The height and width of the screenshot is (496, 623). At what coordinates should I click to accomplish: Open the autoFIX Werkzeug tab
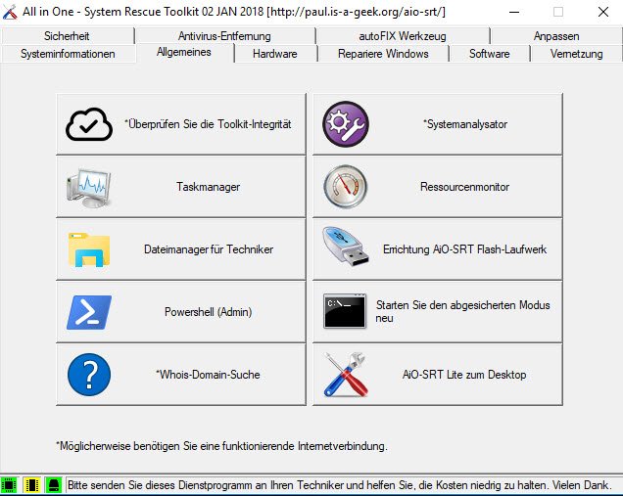(403, 36)
